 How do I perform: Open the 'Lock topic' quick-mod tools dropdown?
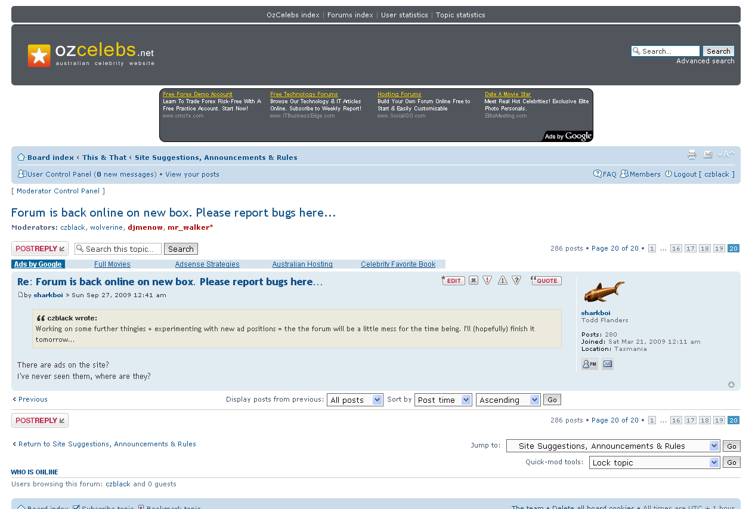pyautogui.click(x=654, y=462)
